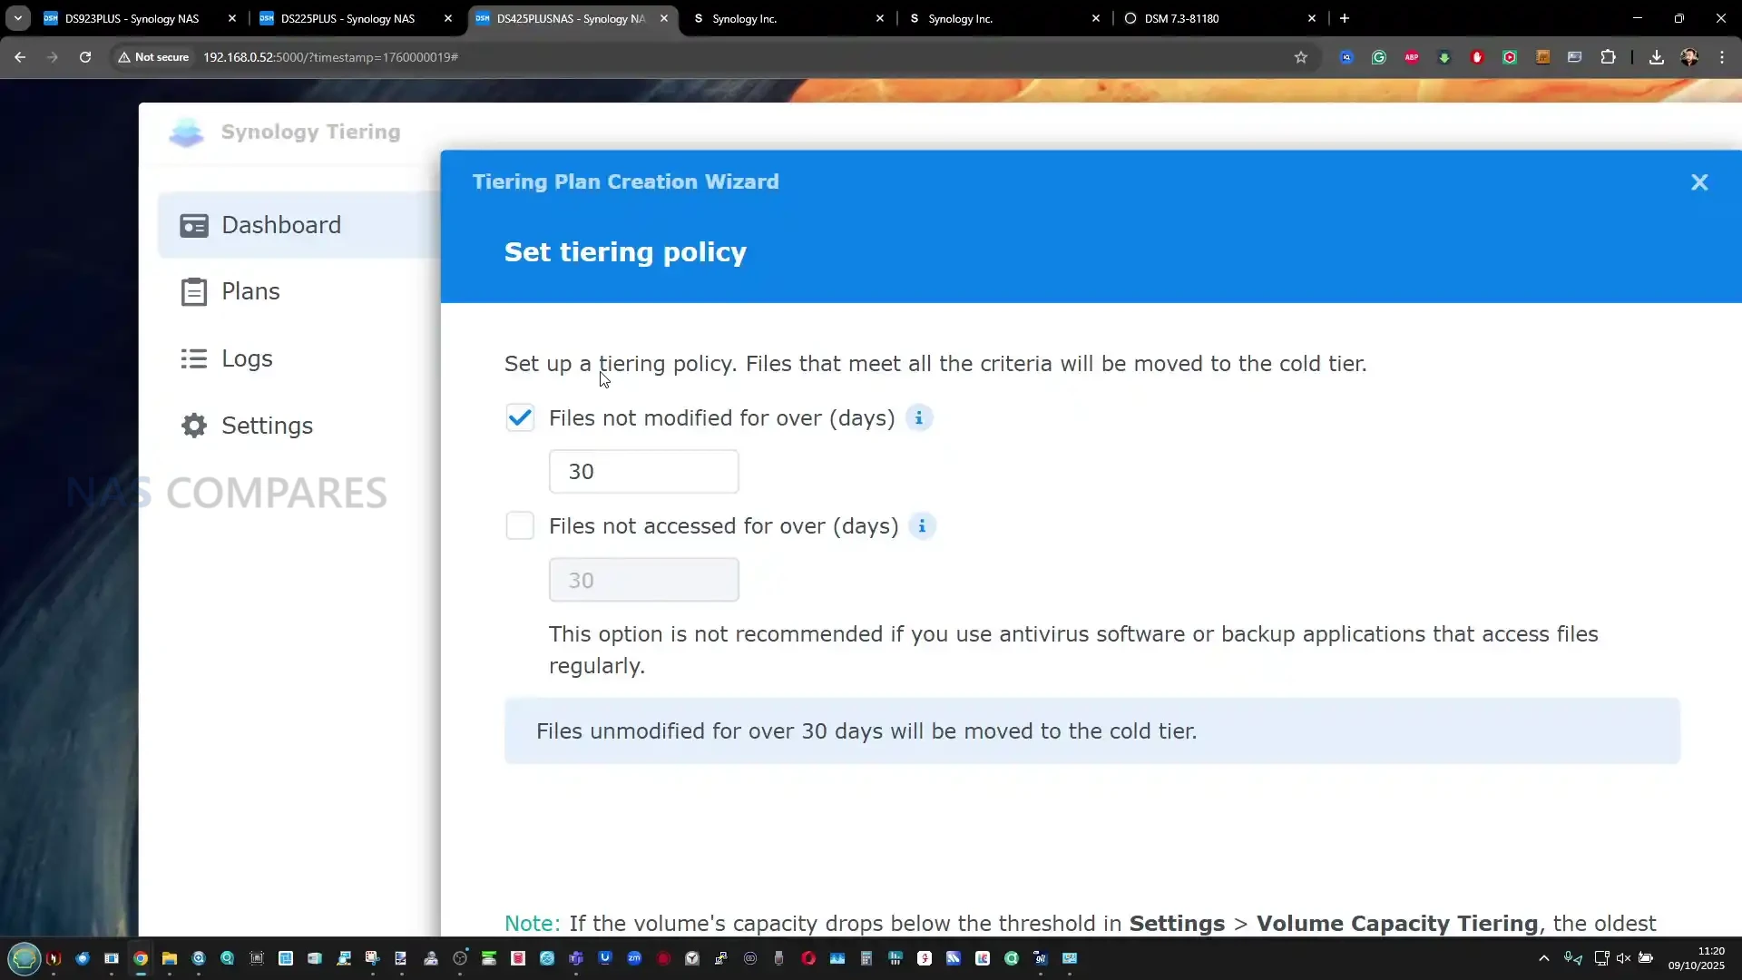This screenshot has height=980, width=1742.
Task: Close the Tiering Plan Creation Wizard
Action: click(1699, 182)
